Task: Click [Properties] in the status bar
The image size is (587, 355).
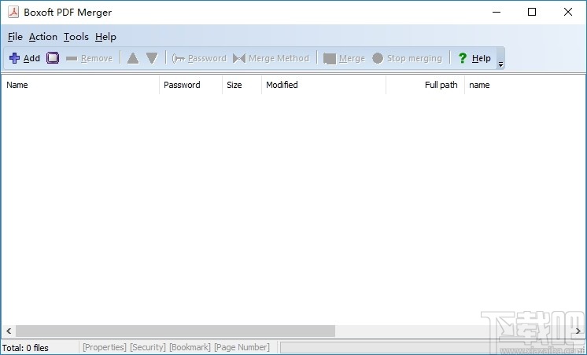Action: (105, 347)
